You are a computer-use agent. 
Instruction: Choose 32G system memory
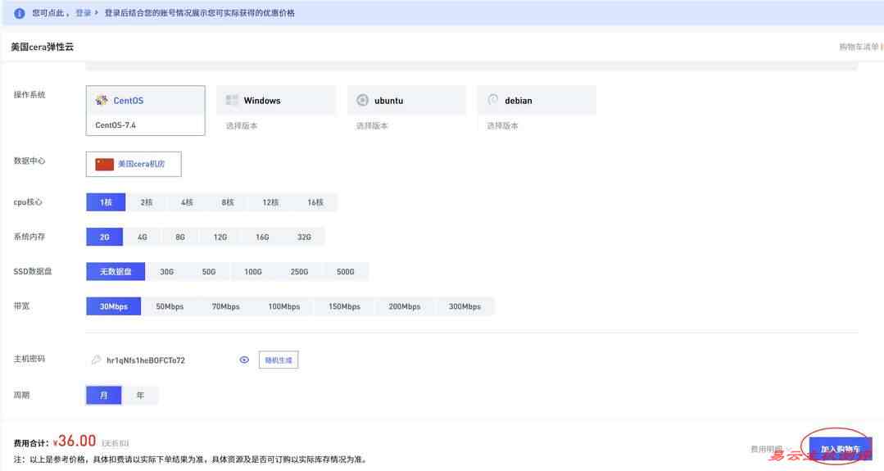tap(304, 238)
